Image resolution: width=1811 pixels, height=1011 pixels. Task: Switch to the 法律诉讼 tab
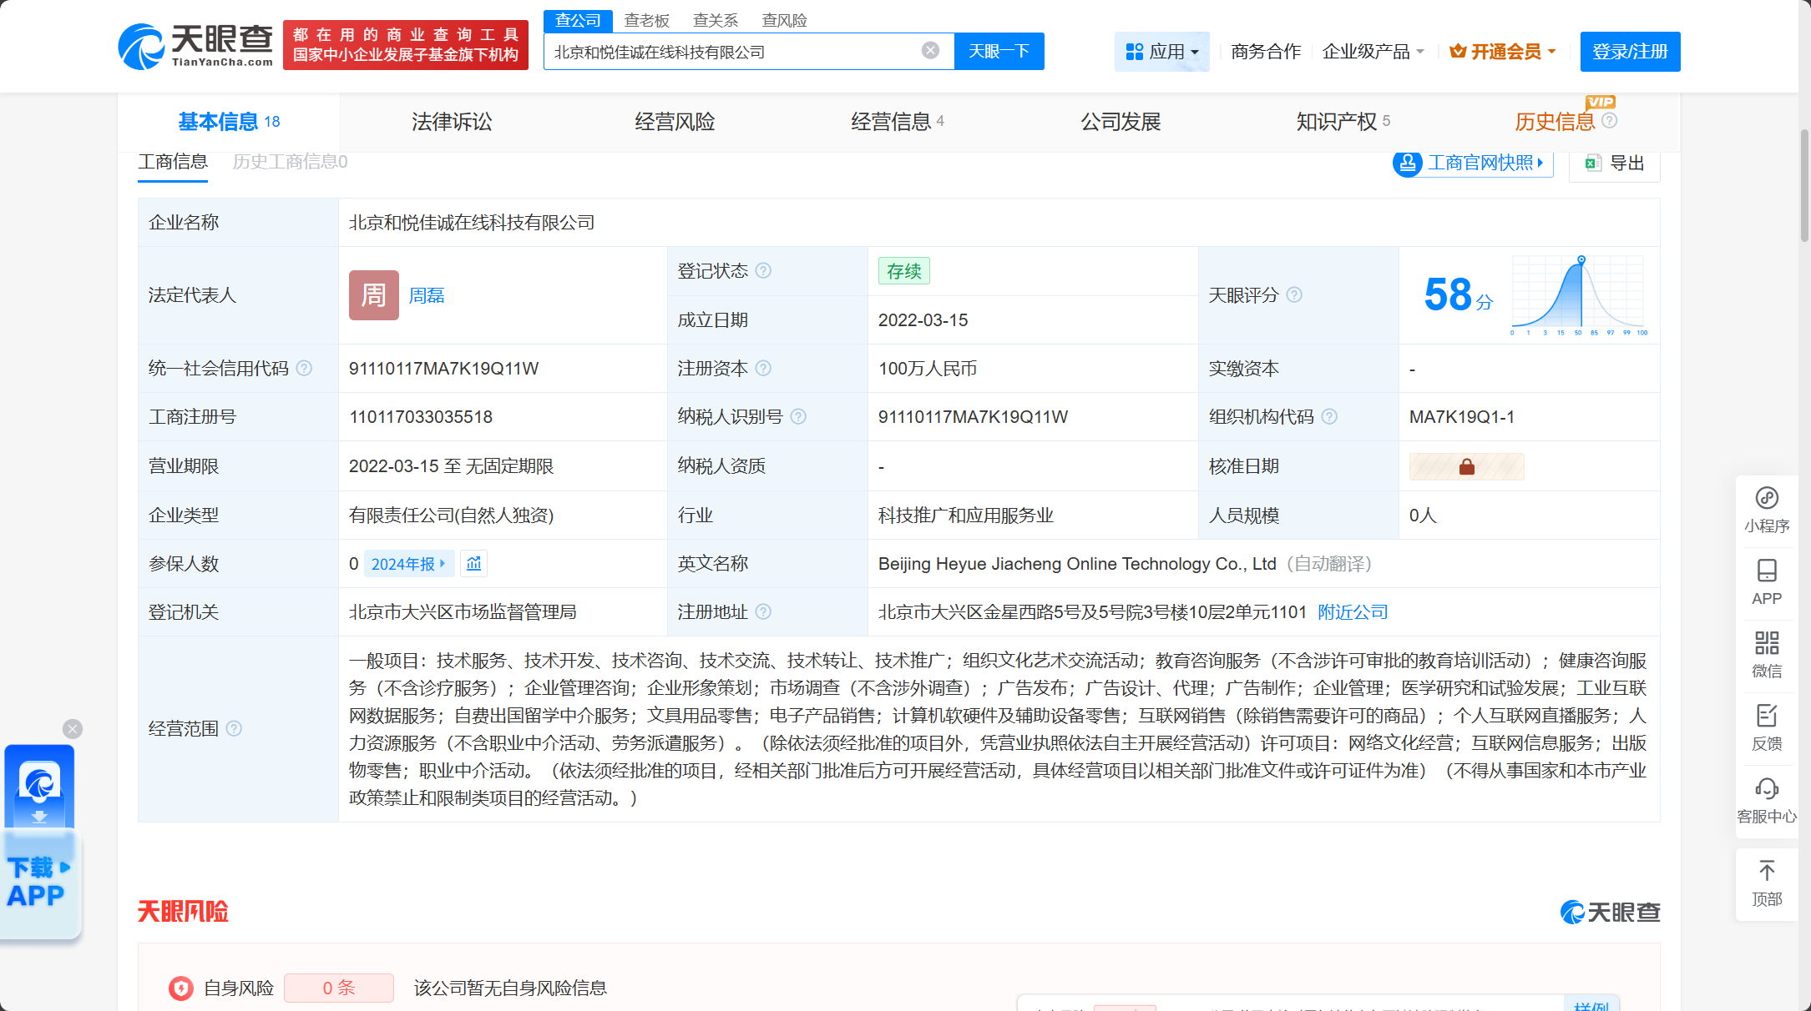pos(452,122)
